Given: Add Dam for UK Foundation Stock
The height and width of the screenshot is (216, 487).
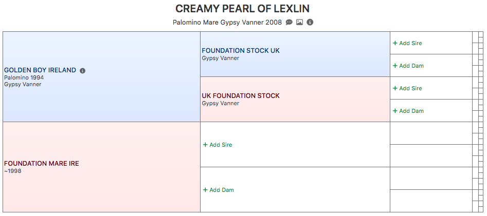Looking at the screenshot, I should pyautogui.click(x=408, y=111).
